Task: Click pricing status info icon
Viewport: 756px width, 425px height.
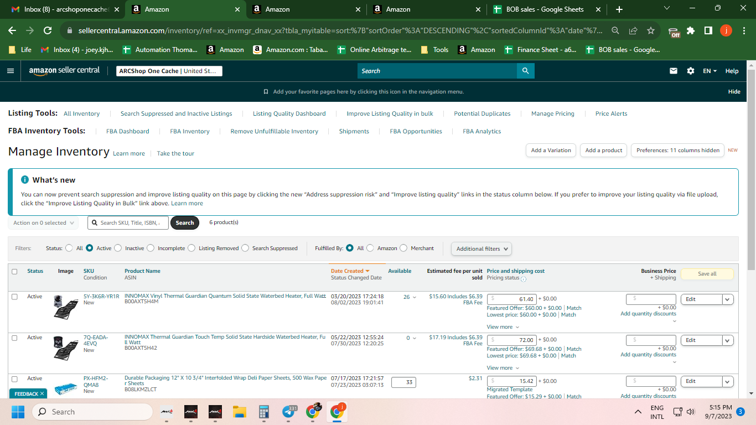Action: click(524, 279)
